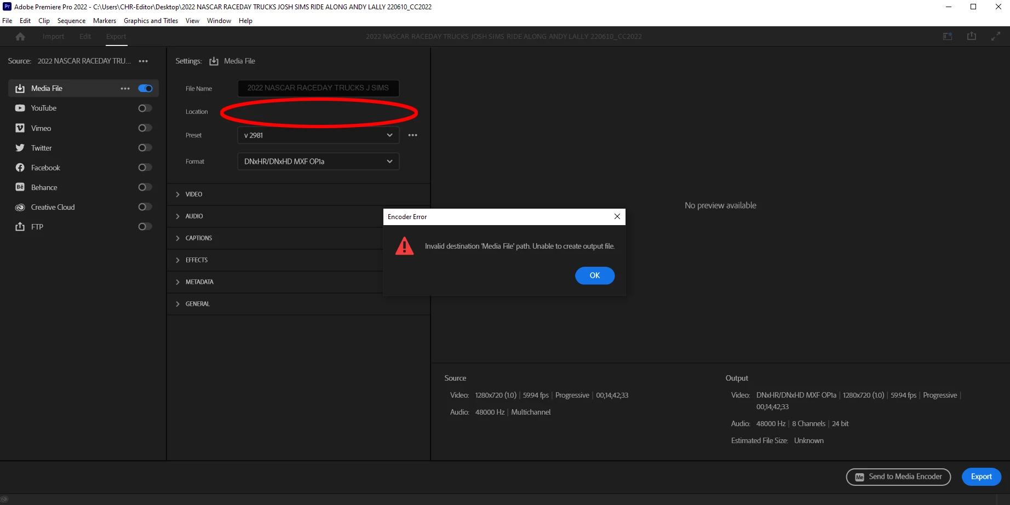Click the workspaces icon at top right
Viewport: 1010px width, 505px height.
tap(948, 36)
